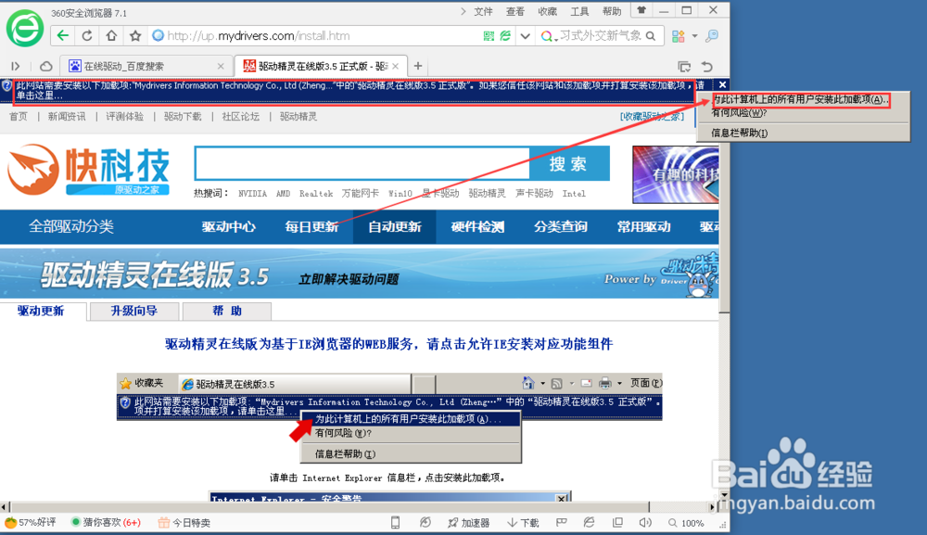The image size is (927, 535).
Task: Open the 文件 menu
Action: tap(484, 11)
